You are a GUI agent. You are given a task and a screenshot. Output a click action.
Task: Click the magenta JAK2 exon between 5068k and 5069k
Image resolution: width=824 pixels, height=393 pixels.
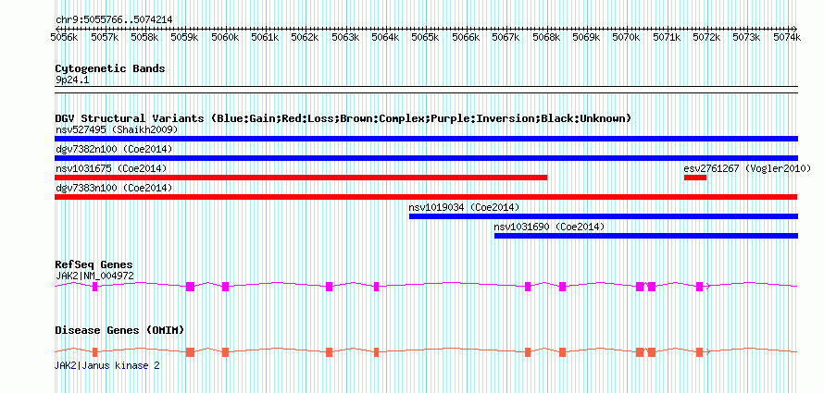click(x=562, y=287)
